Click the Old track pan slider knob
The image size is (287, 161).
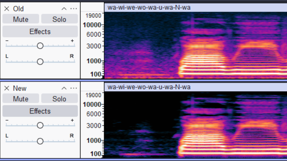tap(40, 62)
